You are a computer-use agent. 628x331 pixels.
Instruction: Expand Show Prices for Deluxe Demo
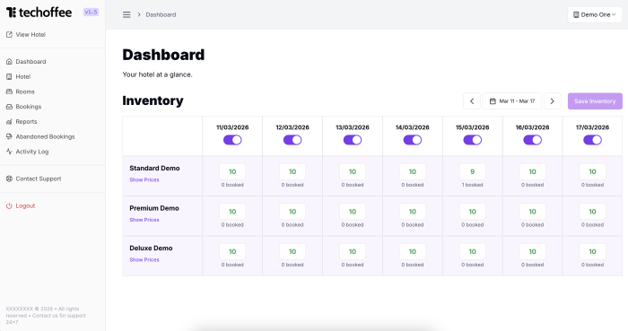coord(144,260)
